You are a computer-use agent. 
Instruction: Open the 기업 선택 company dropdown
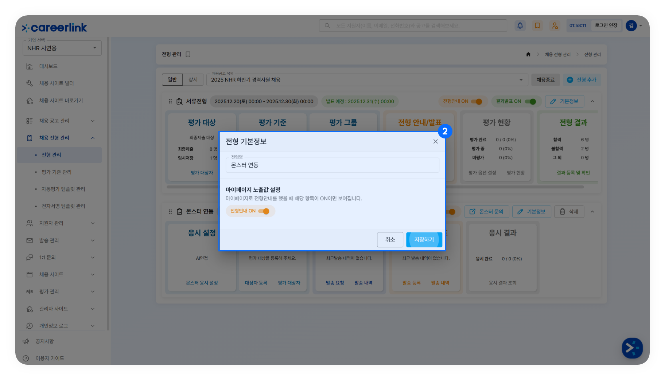pos(62,48)
